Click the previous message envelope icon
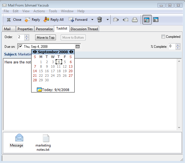 125,20
